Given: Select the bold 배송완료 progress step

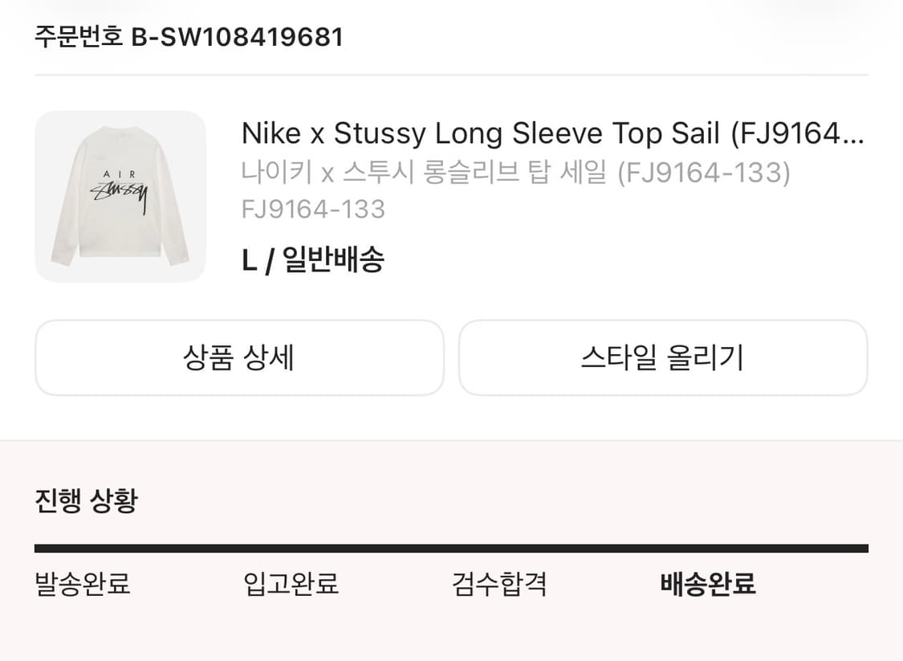Looking at the screenshot, I should [708, 584].
